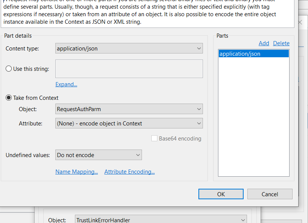Image resolution: width=308 pixels, height=223 pixels.
Task: Open the Expand... link
Action: 66,84
